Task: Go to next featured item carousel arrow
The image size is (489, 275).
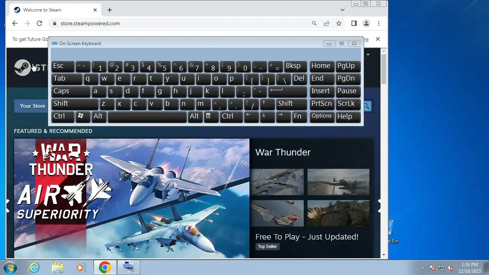Action: (379, 205)
